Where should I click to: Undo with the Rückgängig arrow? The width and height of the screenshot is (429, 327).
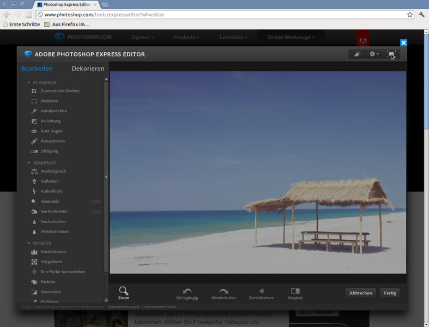(x=187, y=294)
